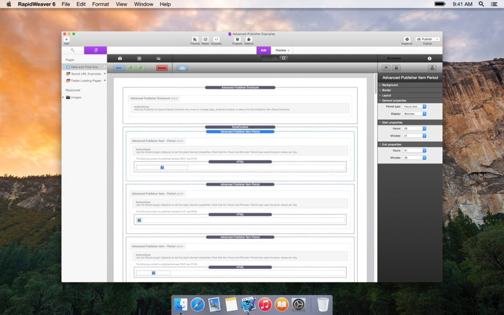
Task: Click the blue Edit stack button
Action: point(119,68)
